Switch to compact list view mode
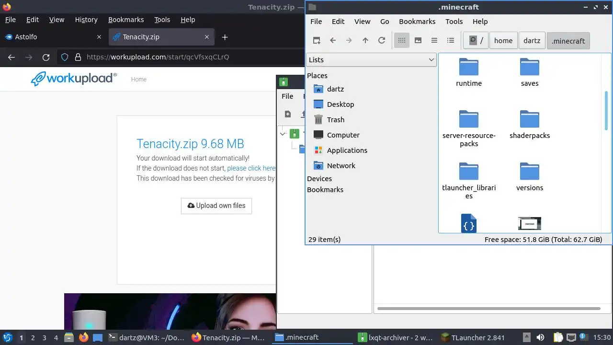 point(434,41)
